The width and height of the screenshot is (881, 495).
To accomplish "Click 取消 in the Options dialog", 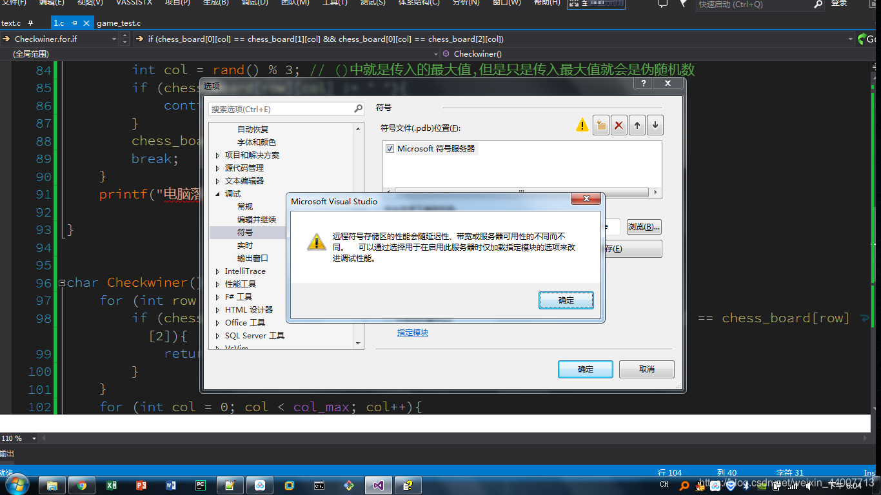I will tap(647, 369).
